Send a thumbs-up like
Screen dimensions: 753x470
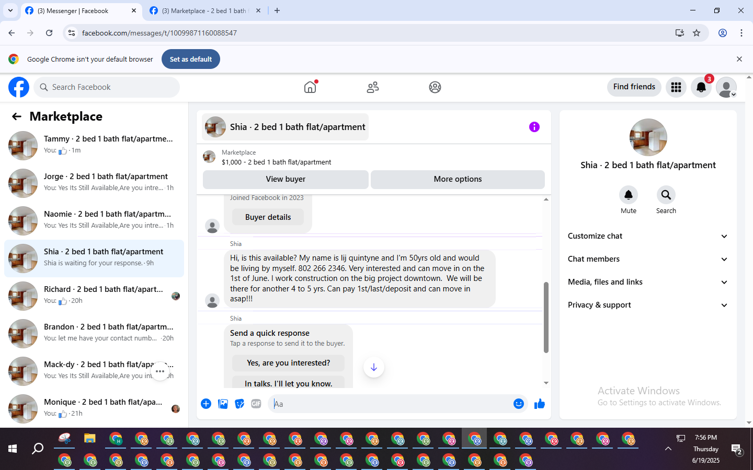click(540, 404)
